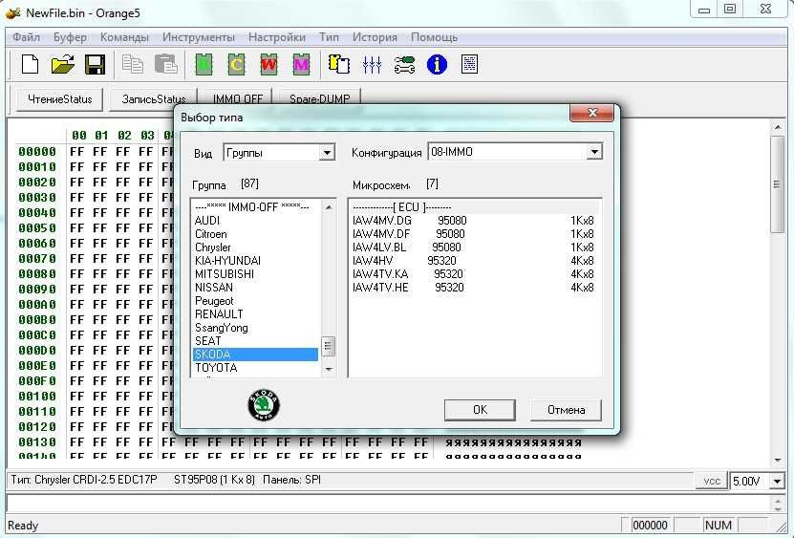Select Citroen in the group list
794x538 pixels.
[256, 234]
